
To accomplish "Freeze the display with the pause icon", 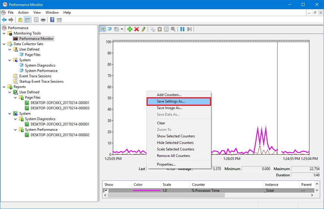I will click(183, 29).
